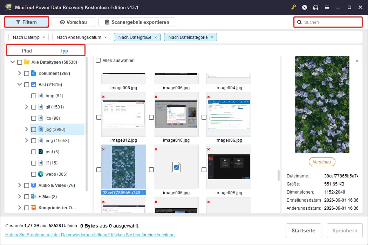Image resolution: width=368 pixels, height=245 pixels.
Task: Collapse the Bild (21615) tree node
Action: [20, 84]
